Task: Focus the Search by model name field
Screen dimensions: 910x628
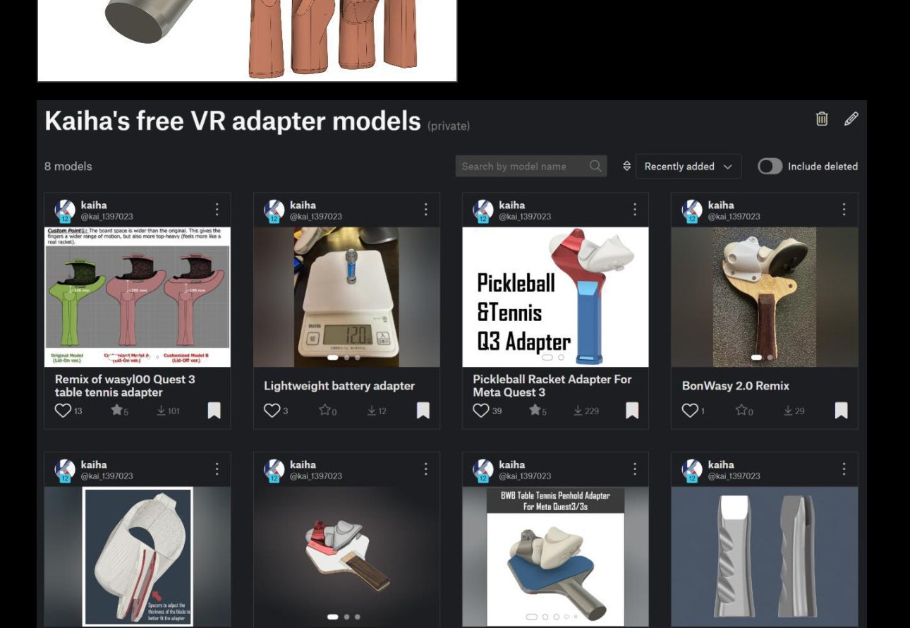Action: [531, 167]
